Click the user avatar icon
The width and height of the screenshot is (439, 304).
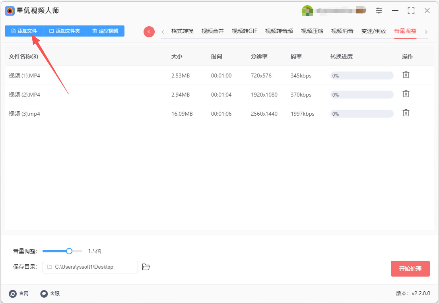[x=307, y=11]
